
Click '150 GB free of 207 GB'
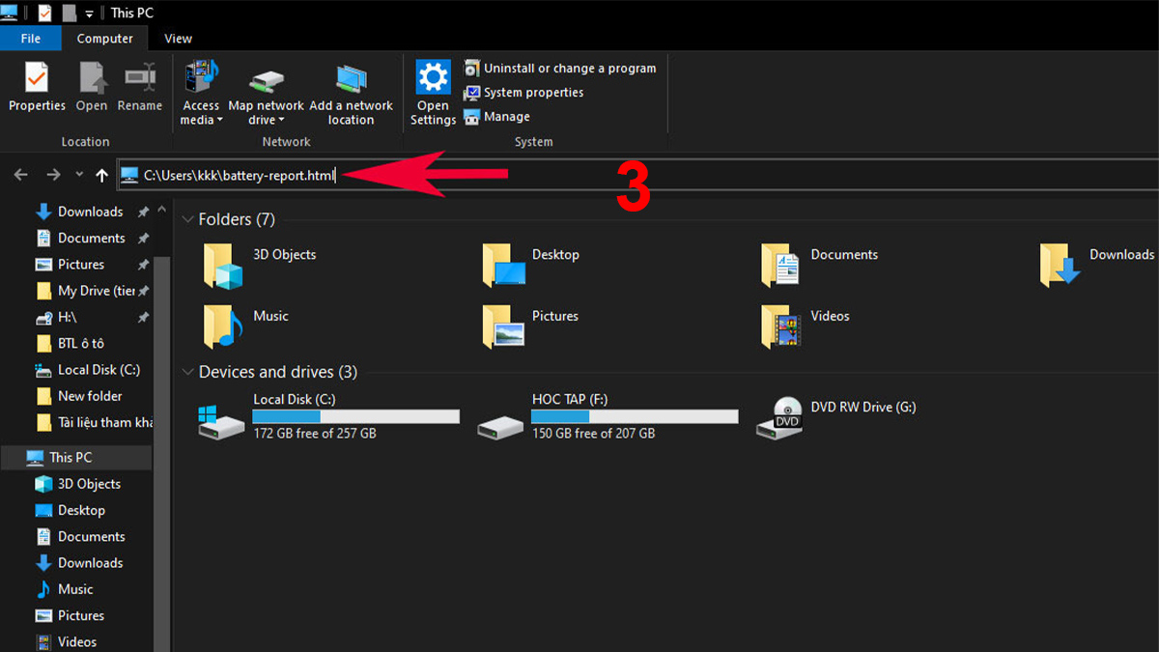tap(594, 434)
